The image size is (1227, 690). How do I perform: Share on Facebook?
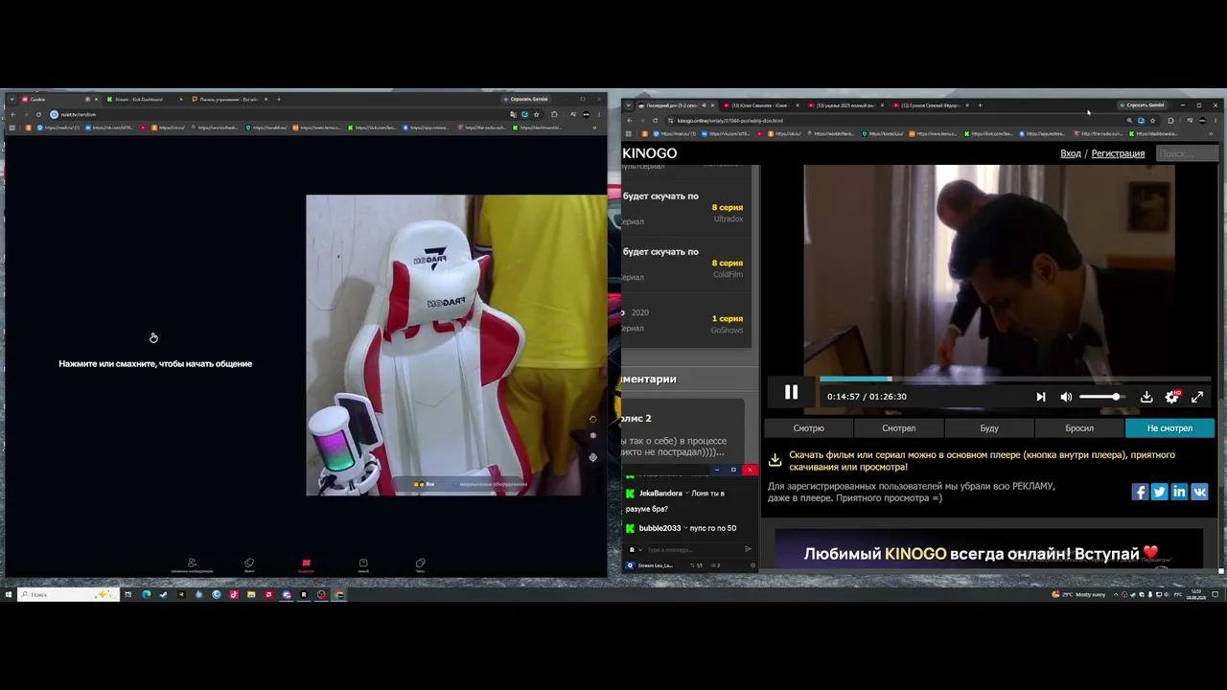(1140, 492)
